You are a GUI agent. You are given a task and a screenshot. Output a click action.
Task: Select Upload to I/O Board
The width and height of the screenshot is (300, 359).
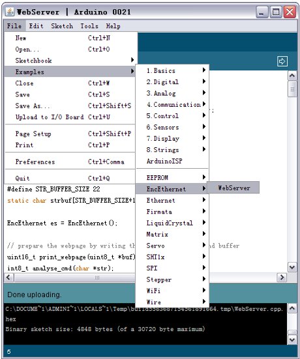[x=70, y=117]
